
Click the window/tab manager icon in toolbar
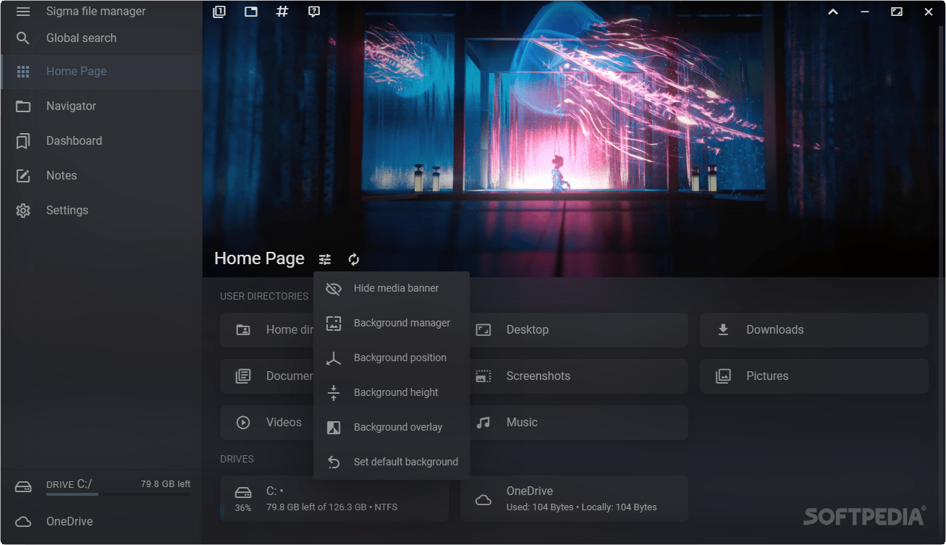219,12
